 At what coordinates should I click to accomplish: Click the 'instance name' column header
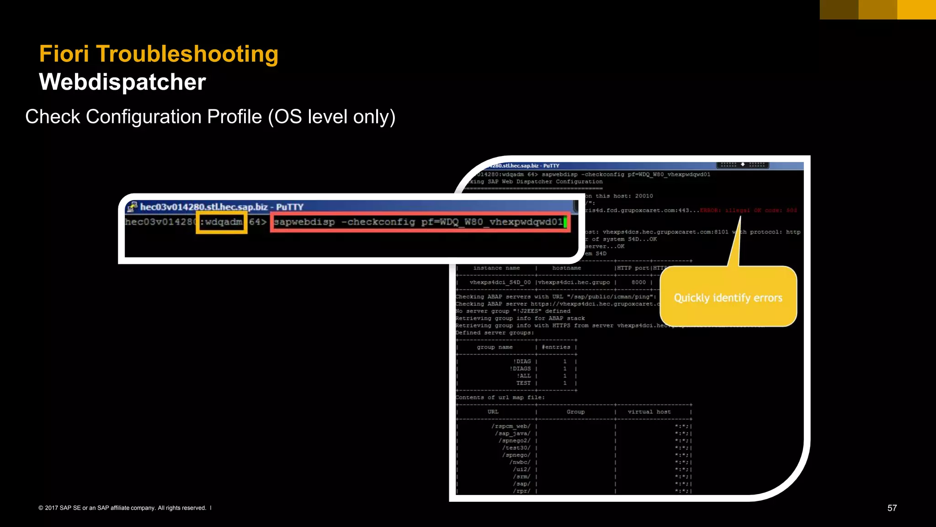pyautogui.click(x=496, y=268)
